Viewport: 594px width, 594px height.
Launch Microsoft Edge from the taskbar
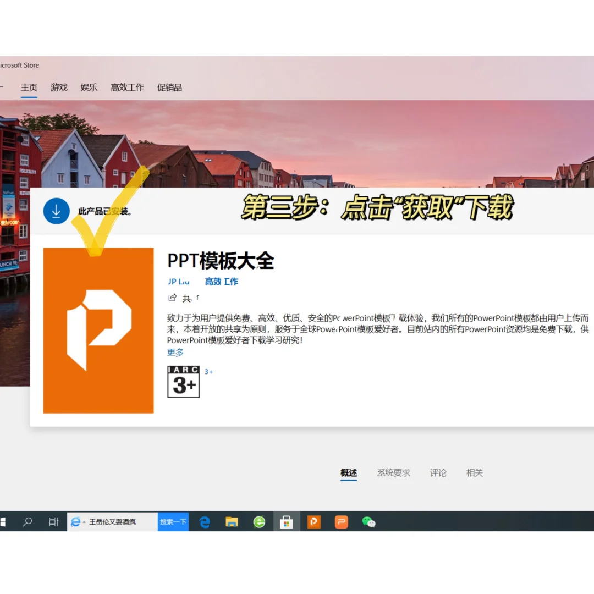[204, 521]
